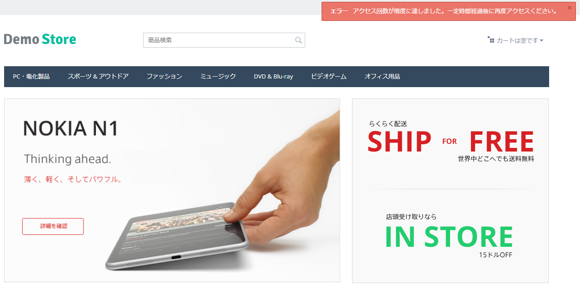Select the ビデオゲーム menu item
This screenshot has width=580, height=289.
point(329,76)
